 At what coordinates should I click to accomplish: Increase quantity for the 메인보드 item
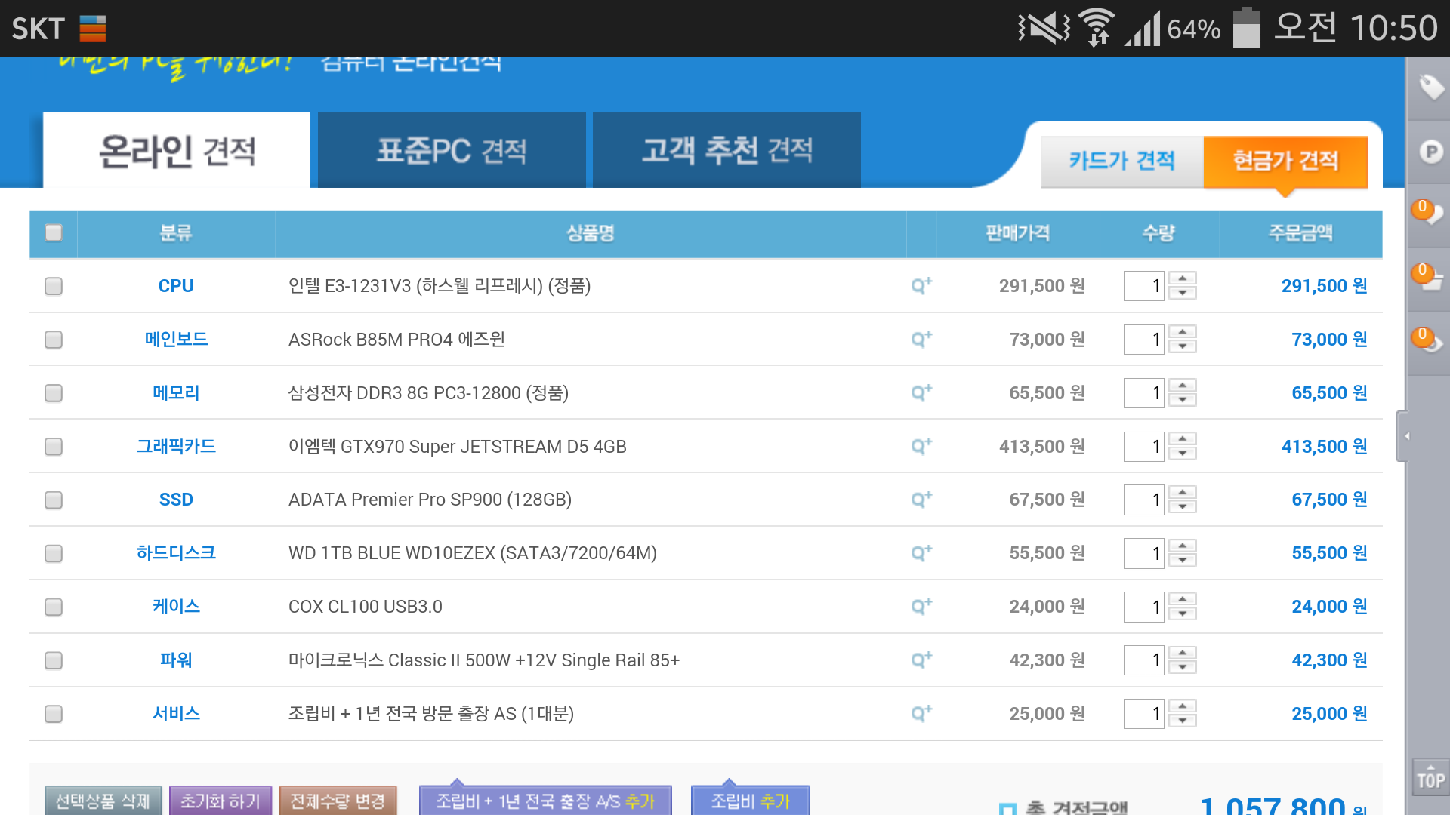pyautogui.click(x=1183, y=332)
